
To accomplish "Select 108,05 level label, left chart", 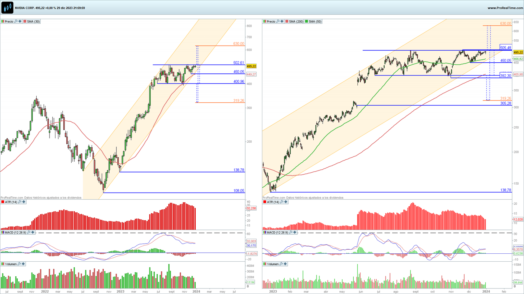I will [239, 191].
